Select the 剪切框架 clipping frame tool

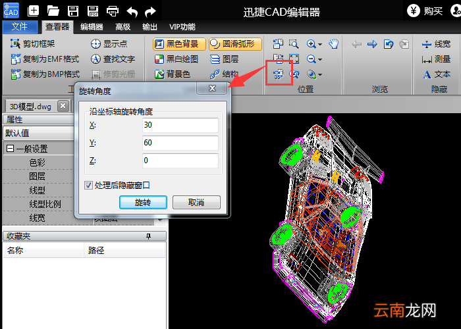33,44
